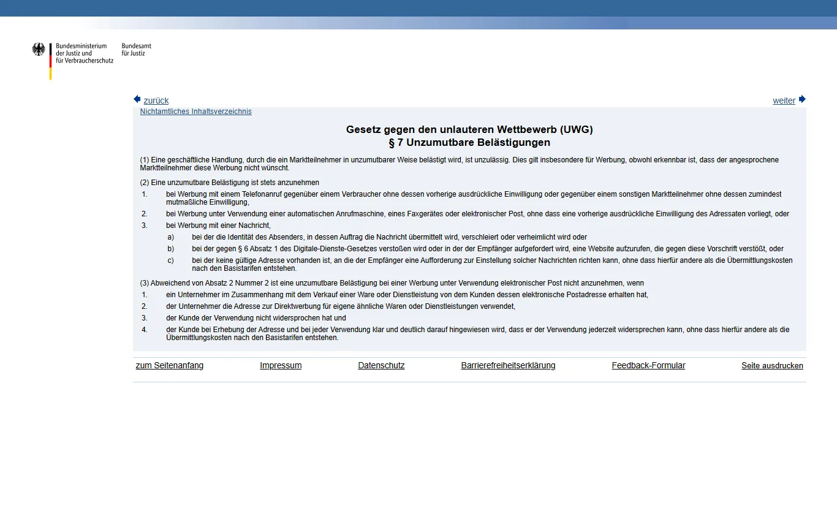Click sub-item b) about 'Digitale-Dienste-Gesetzes'

tap(488, 249)
